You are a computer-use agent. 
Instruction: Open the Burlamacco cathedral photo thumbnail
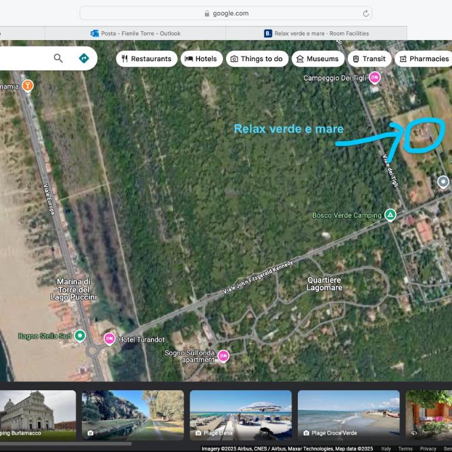click(x=38, y=415)
